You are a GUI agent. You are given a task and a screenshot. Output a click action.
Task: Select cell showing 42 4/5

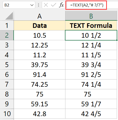coord(91,114)
